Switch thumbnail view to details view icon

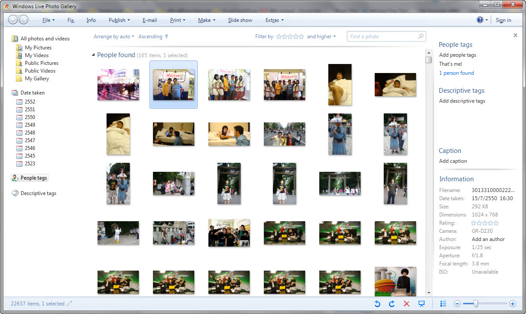coord(443,304)
